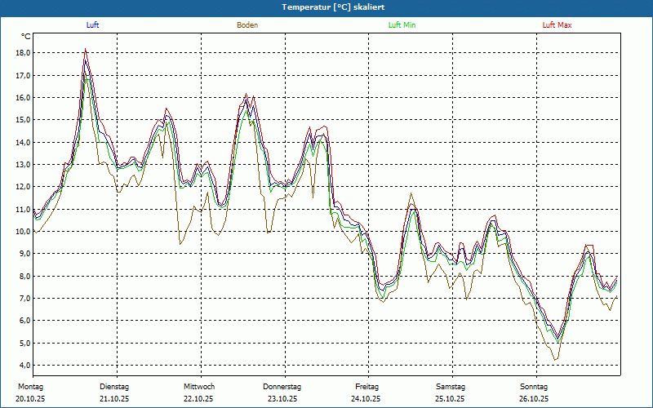The image size is (653, 408).
Task: Click the "Dienstag" day label
Action: pyautogui.click(x=114, y=386)
